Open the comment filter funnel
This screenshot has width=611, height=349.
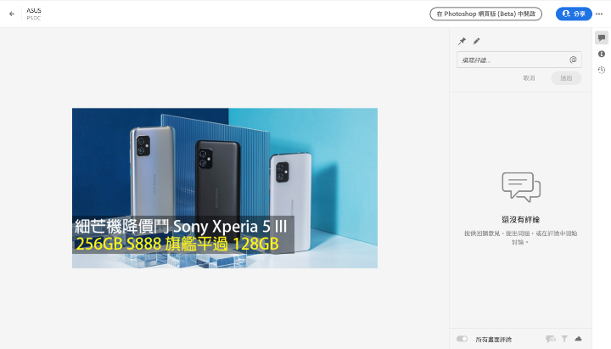[564, 339]
